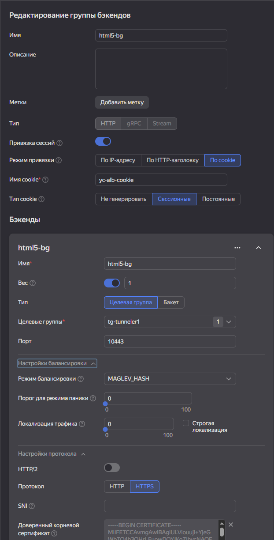This screenshot has width=274, height=540.
Task: Disable the Привязка сессий toggle
Action: (103, 142)
